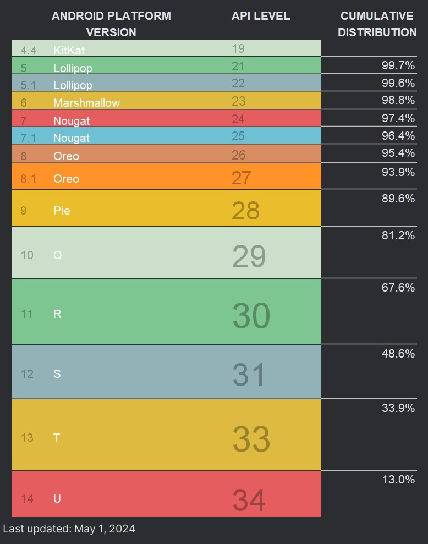Click the API level 33 number
Image resolution: width=428 pixels, height=544 pixels.
point(251,439)
